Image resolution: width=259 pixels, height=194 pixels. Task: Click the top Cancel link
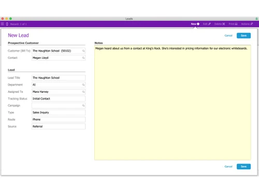(228, 36)
